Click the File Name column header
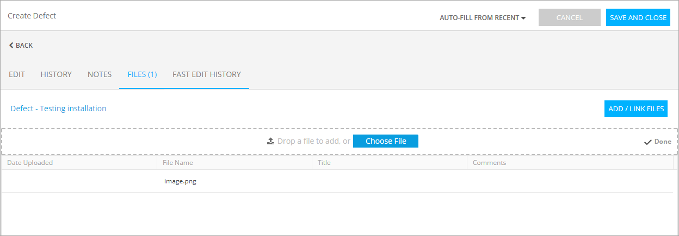 pos(177,163)
